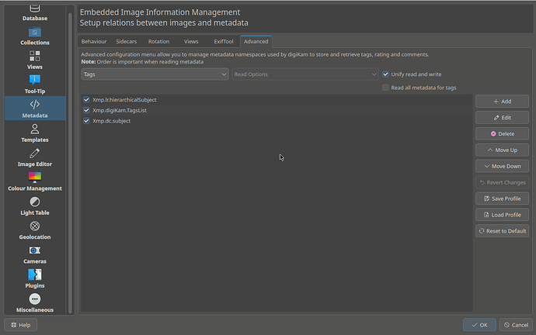The height and width of the screenshot is (335, 536).
Task: Select the Colour Management icon
Action: pos(34,178)
